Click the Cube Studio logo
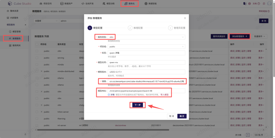The height and width of the screenshot is (138, 275). [20, 4]
